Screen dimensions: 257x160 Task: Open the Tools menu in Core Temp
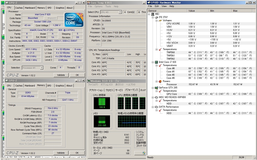pyautogui.click(x=108, y=6)
